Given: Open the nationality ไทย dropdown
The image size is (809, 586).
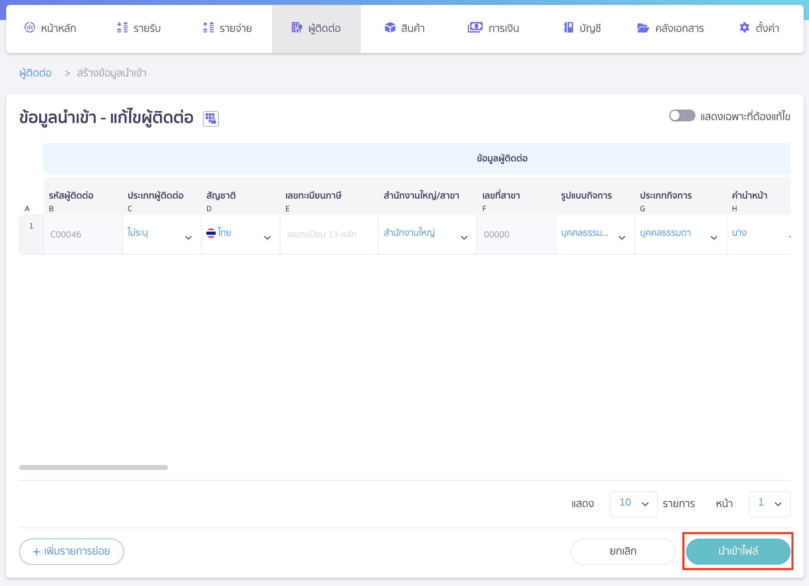Looking at the screenshot, I should coord(240,235).
